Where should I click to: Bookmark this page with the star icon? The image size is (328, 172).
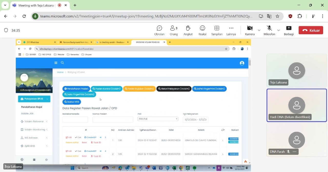point(277,16)
